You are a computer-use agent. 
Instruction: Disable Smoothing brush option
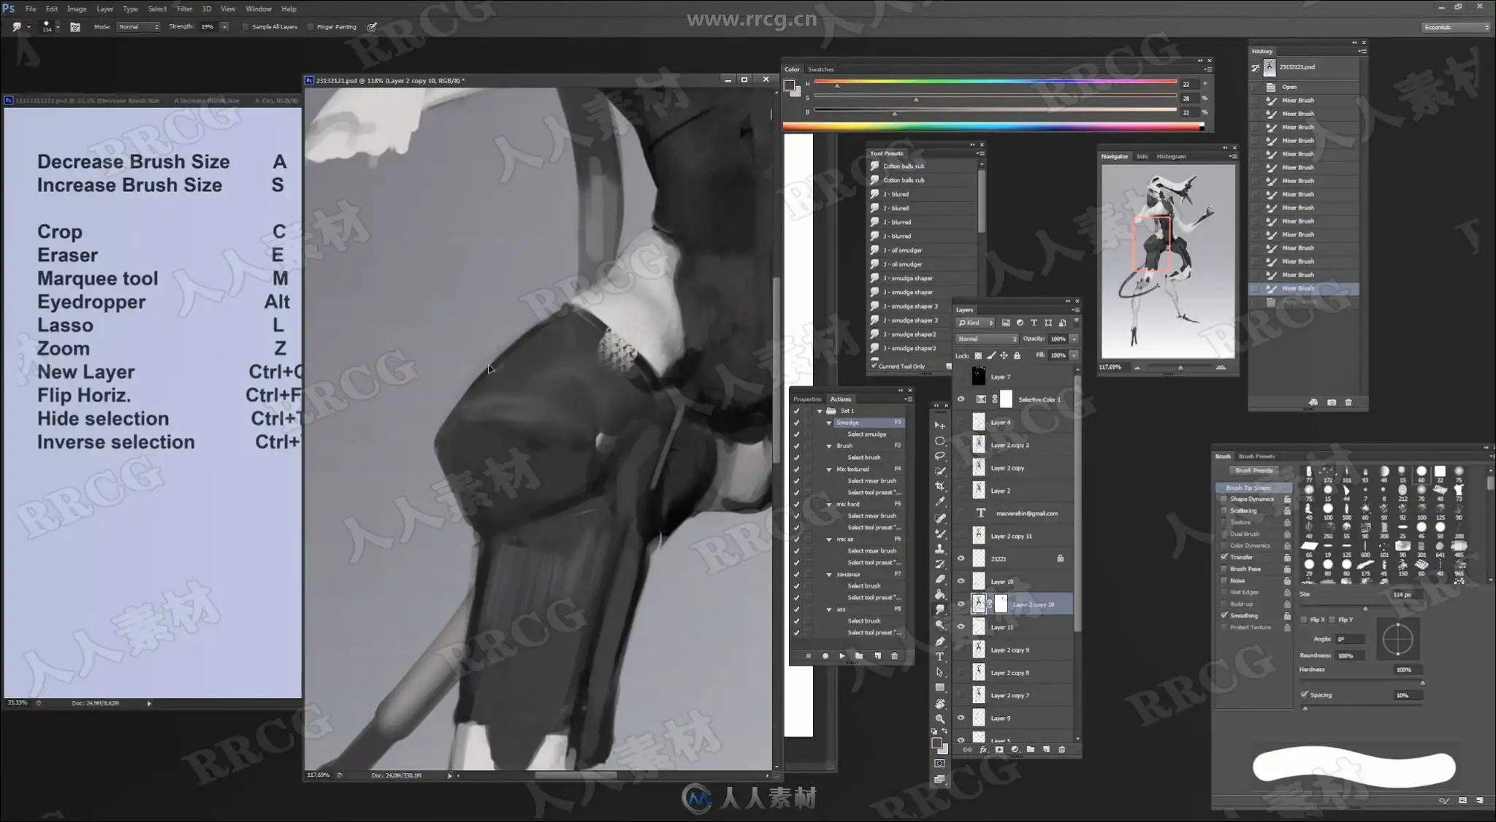(x=1224, y=615)
